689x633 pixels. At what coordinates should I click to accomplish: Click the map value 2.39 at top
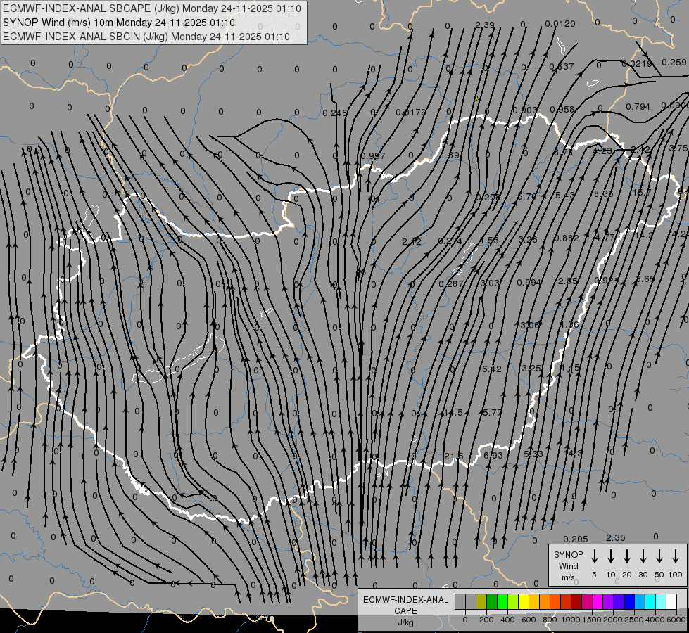click(485, 25)
